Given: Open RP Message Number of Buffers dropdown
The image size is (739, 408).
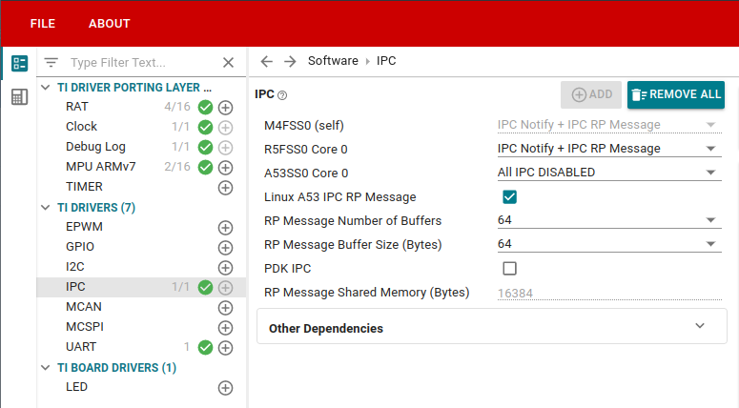Looking at the screenshot, I should pyautogui.click(x=609, y=220).
